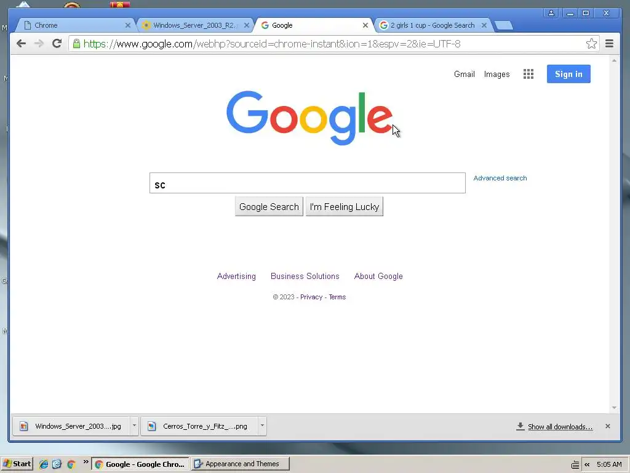
Task: Sign in to Google
Action: point(568,74)
